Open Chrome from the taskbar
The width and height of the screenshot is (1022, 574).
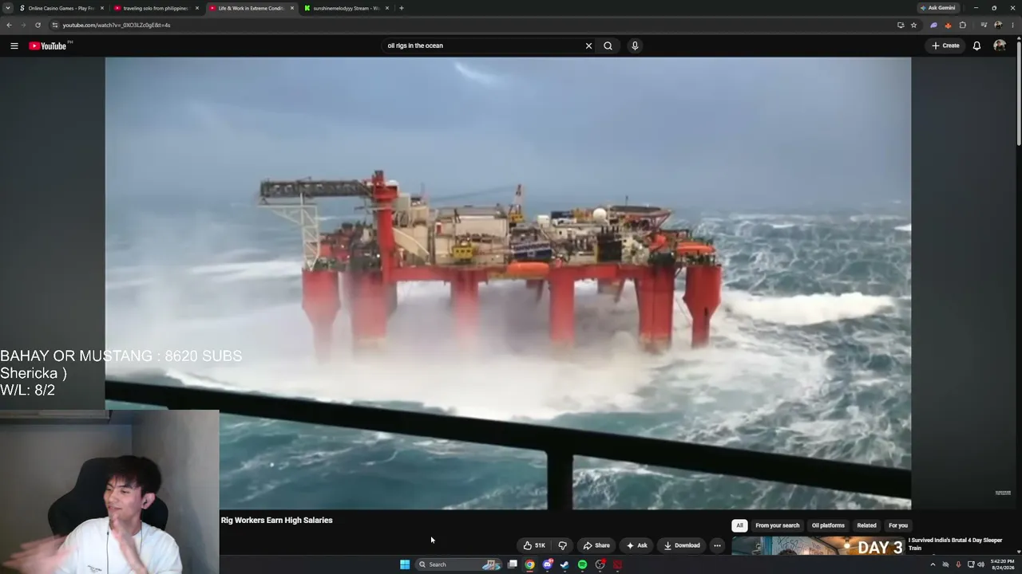529,564
